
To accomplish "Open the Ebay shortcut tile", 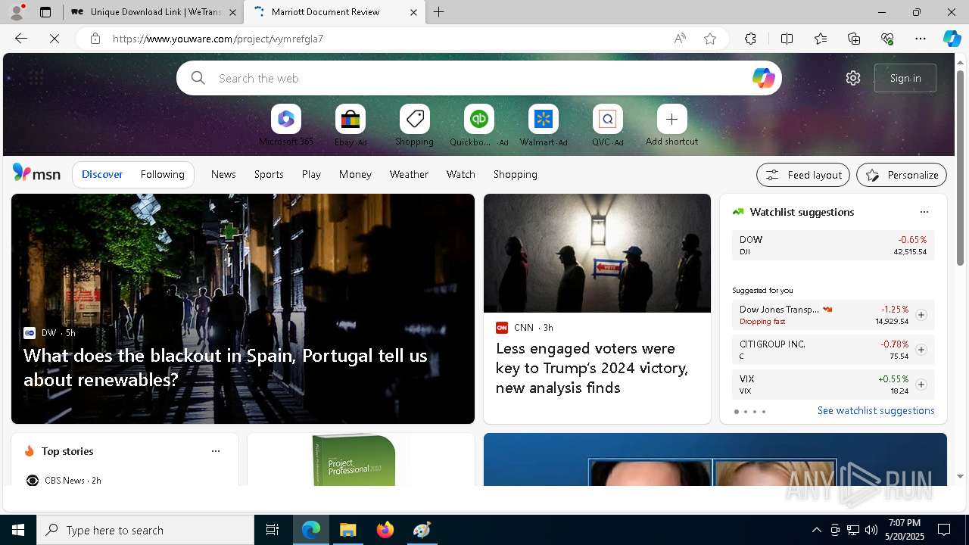I will (351, 119).
